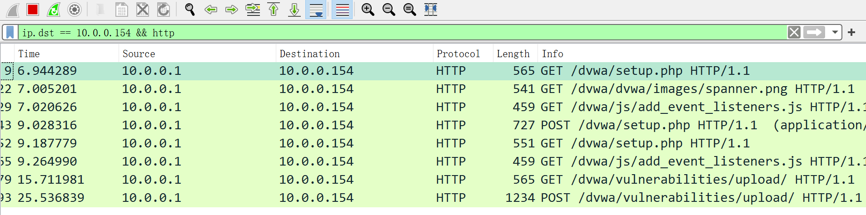Viewport: 866px width, 215px height.
Task: Reset packet text to normal size
Action: [x=409, y=10]
